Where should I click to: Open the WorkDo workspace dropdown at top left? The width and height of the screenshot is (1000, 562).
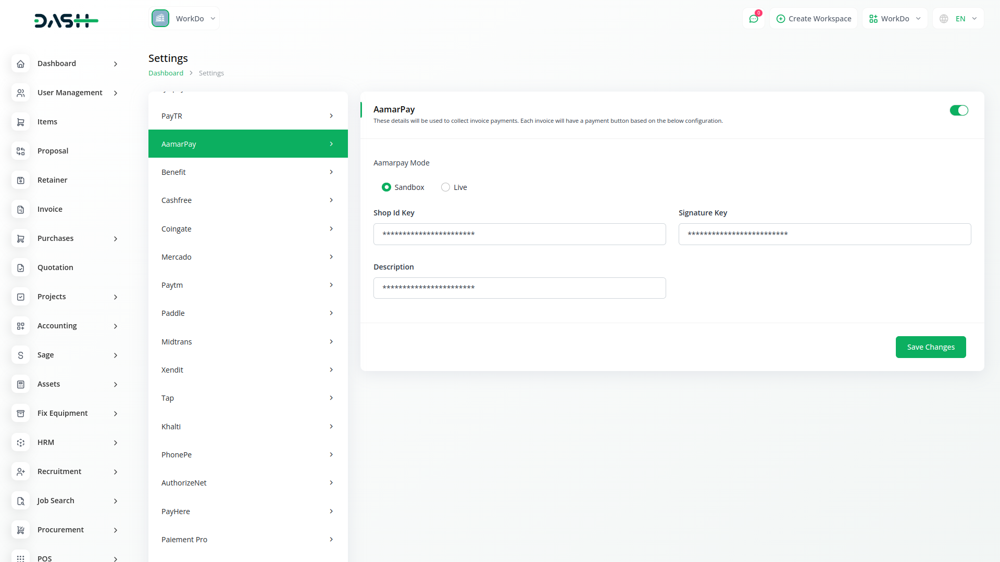point(184,18)
